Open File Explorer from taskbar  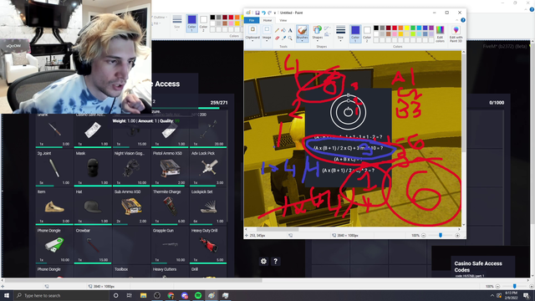[x=143, y=295]
